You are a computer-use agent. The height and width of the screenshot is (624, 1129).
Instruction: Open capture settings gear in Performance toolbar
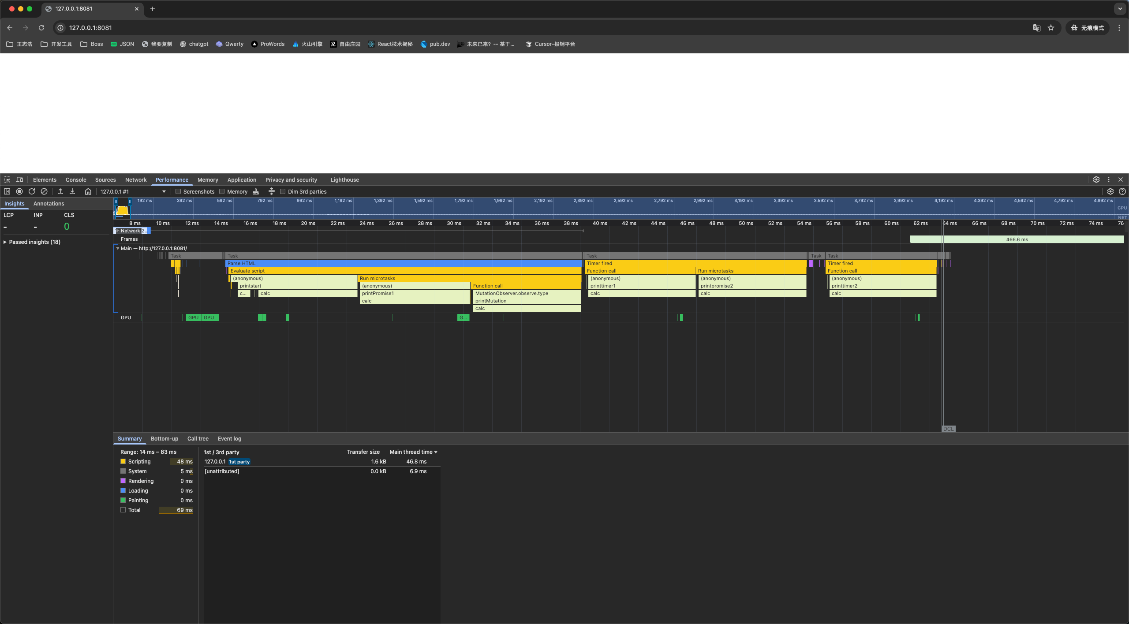click(1110, 191)
